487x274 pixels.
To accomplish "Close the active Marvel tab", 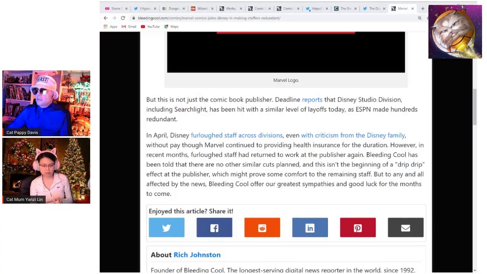I will pyautogui.click(x=412, y=8).
